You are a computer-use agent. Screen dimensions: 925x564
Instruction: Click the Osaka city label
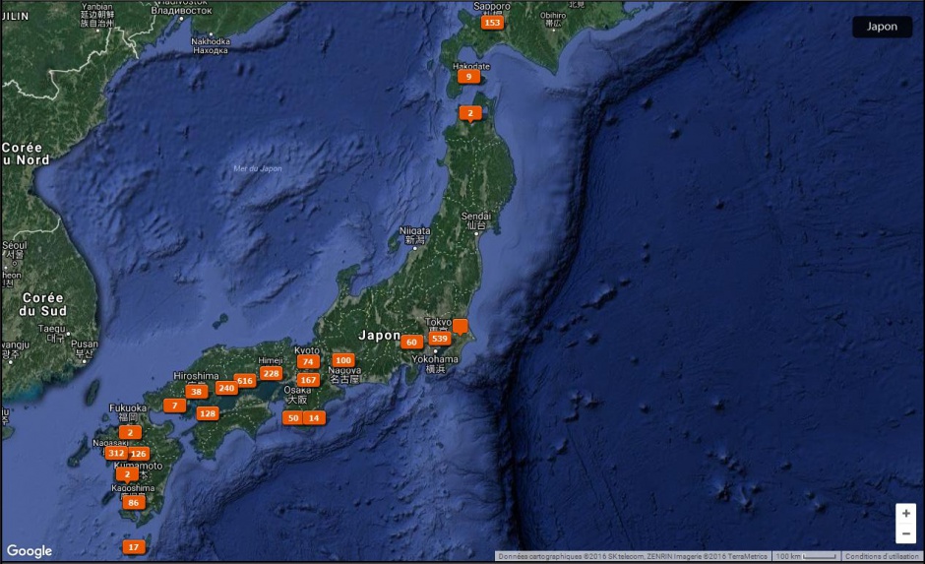[297, 395]
